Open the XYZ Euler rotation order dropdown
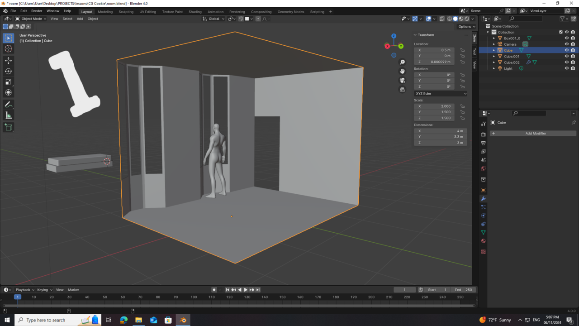Viewport: 579px width, 326px height. 440,93
